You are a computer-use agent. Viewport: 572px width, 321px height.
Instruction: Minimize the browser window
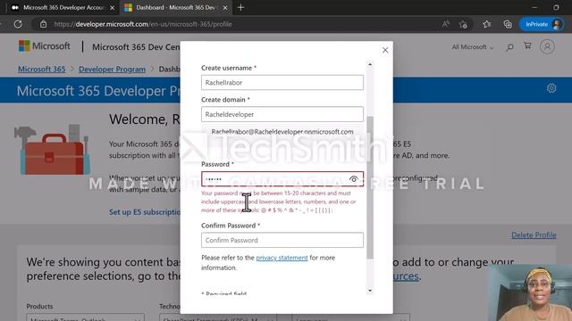click(x=534, y=7)
